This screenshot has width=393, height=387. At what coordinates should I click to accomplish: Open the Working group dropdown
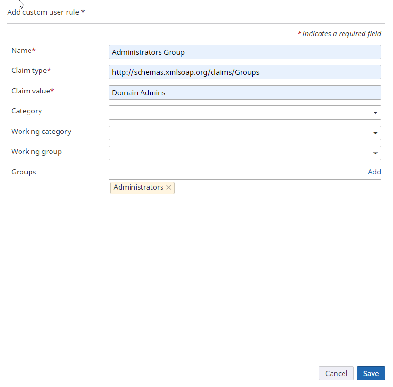point(375,153)
